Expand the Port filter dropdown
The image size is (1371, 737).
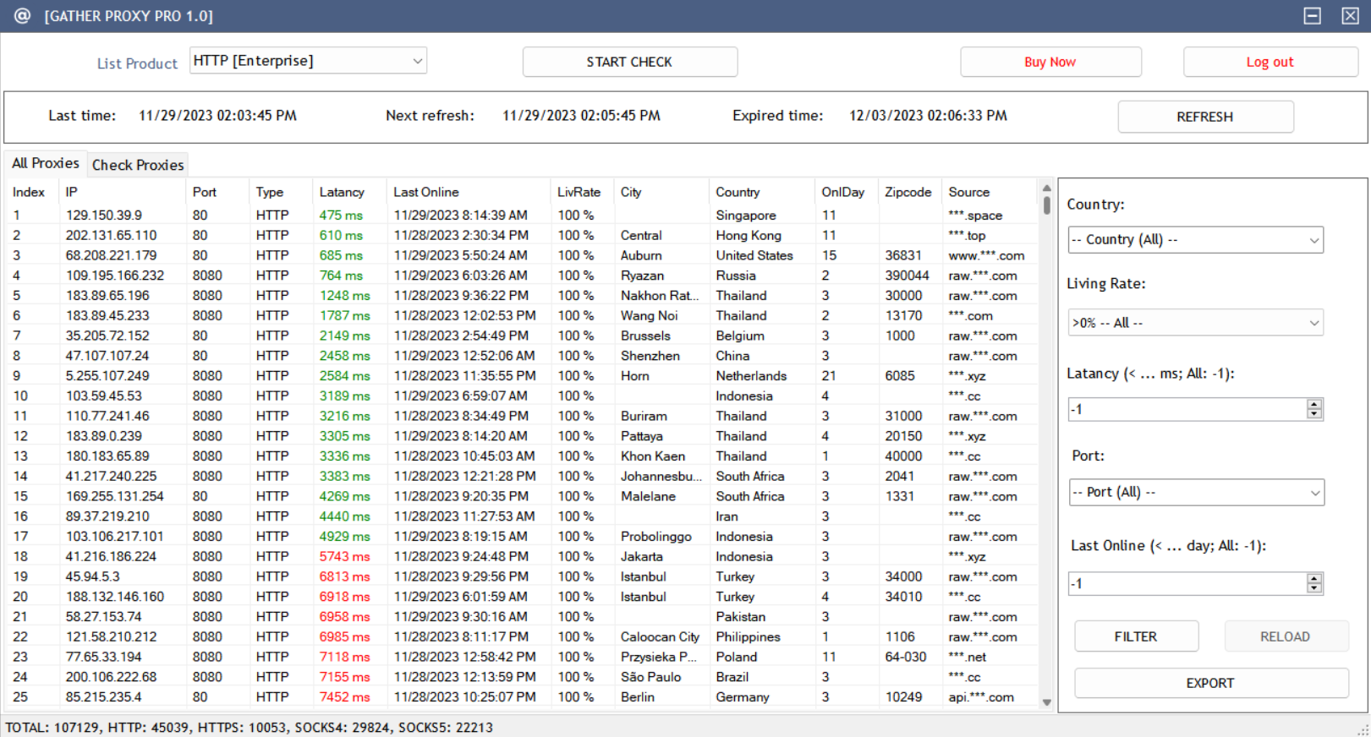coord(1195,492)
